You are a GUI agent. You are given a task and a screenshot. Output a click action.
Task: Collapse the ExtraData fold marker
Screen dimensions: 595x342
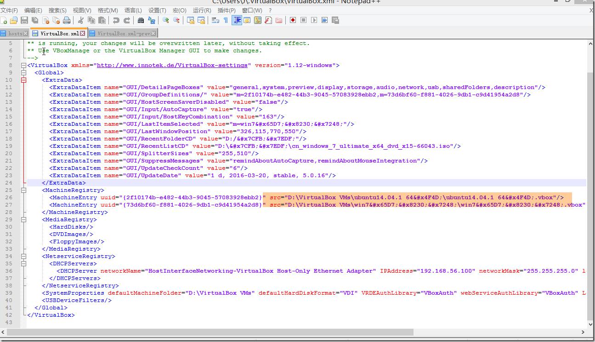point(23,80)
